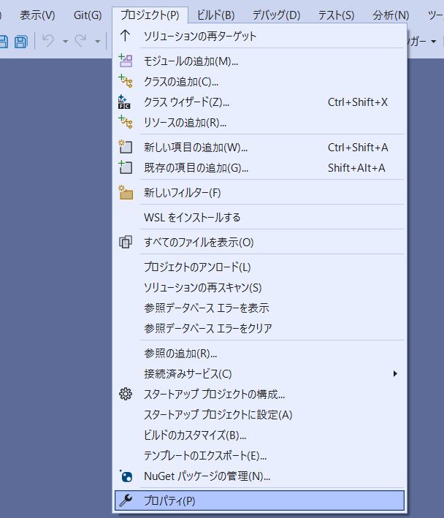Select テンプレートのエクスポート(E)... entry
The width and height of the screenshot is (444, 518).
click(x=205, y=456)
